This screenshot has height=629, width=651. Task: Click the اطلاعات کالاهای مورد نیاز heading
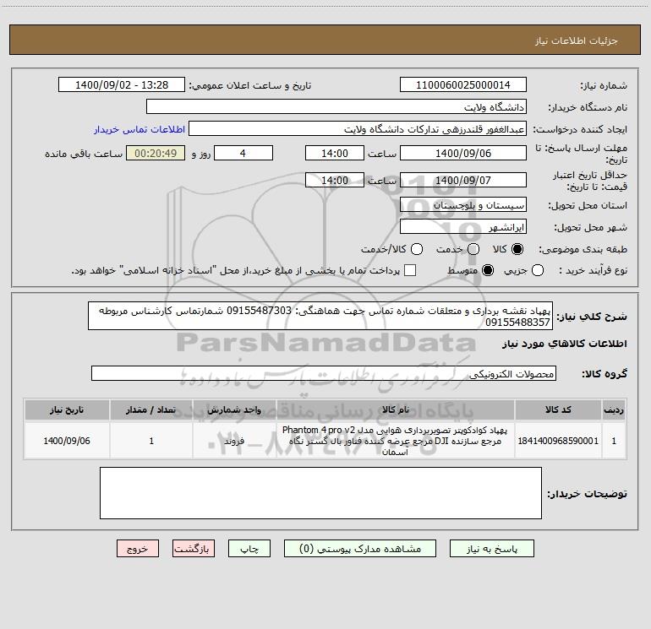[x=565, y=344]
